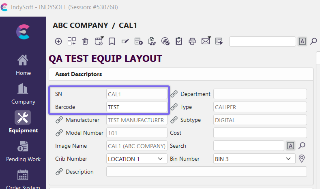Click the edit pencil icon in toolbar

tap(125, 41)
